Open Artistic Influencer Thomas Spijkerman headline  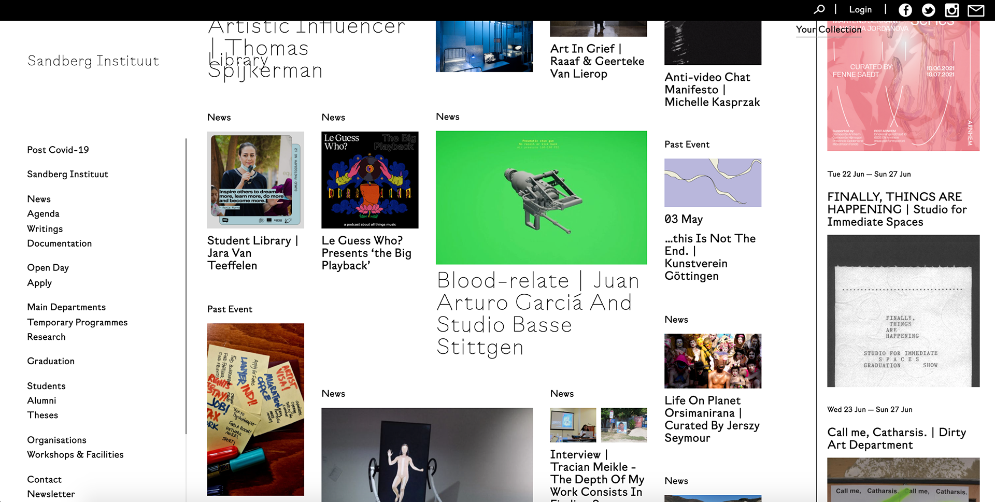coord(306,49)
